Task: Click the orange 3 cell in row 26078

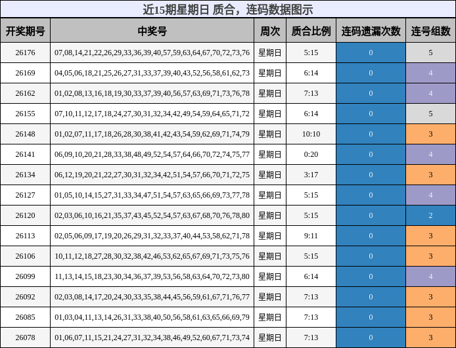Action: [x=430, y=337]
